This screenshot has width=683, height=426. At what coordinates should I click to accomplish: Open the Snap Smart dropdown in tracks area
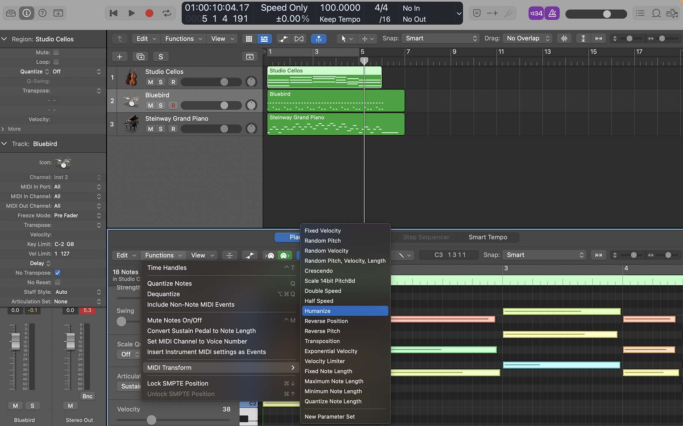(x=441, y=38)
